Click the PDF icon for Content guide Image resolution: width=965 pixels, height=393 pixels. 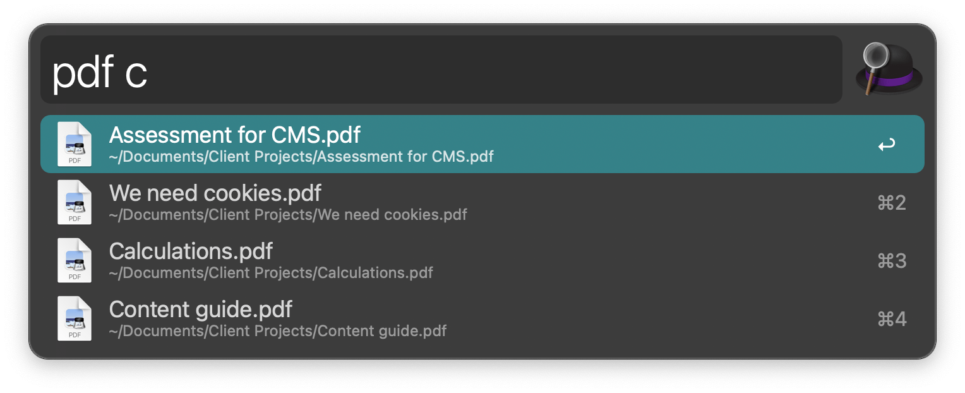click(74, 318)
